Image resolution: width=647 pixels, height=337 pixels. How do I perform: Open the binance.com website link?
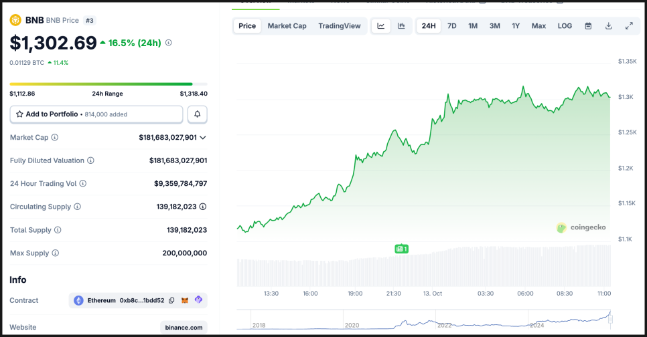tap(184, 328)
